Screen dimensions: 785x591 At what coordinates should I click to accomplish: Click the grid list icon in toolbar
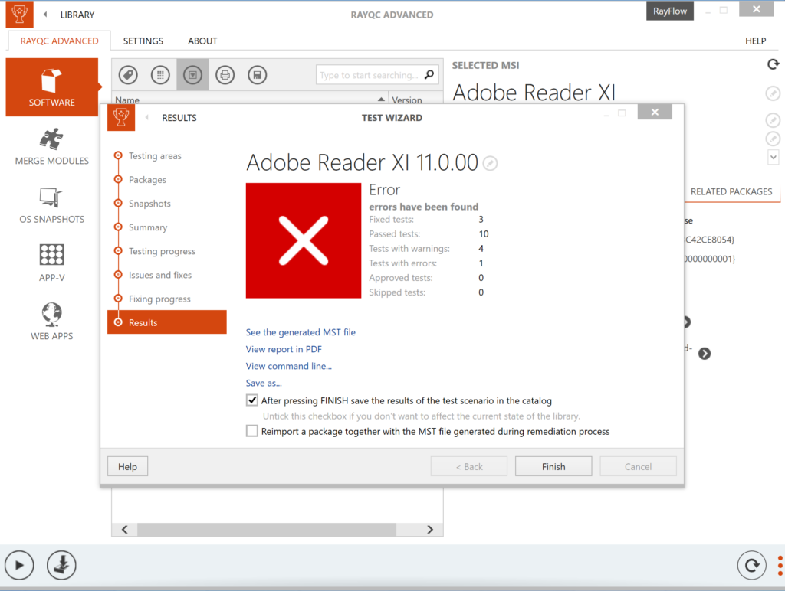point(160,75)
